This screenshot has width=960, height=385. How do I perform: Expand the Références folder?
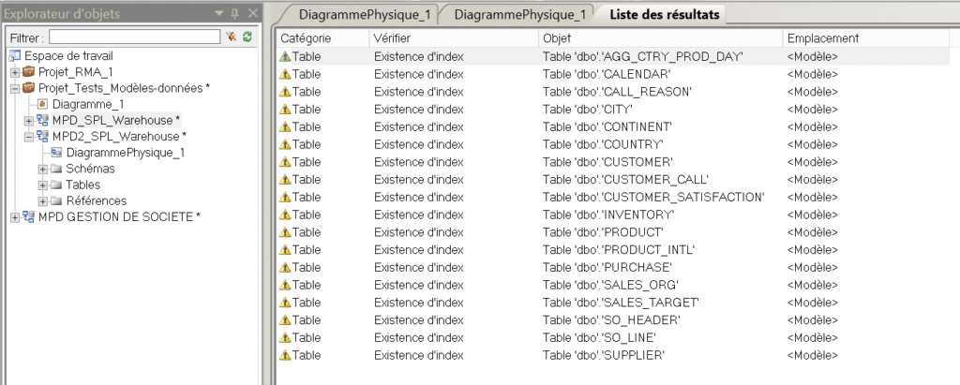pos(42,200)
